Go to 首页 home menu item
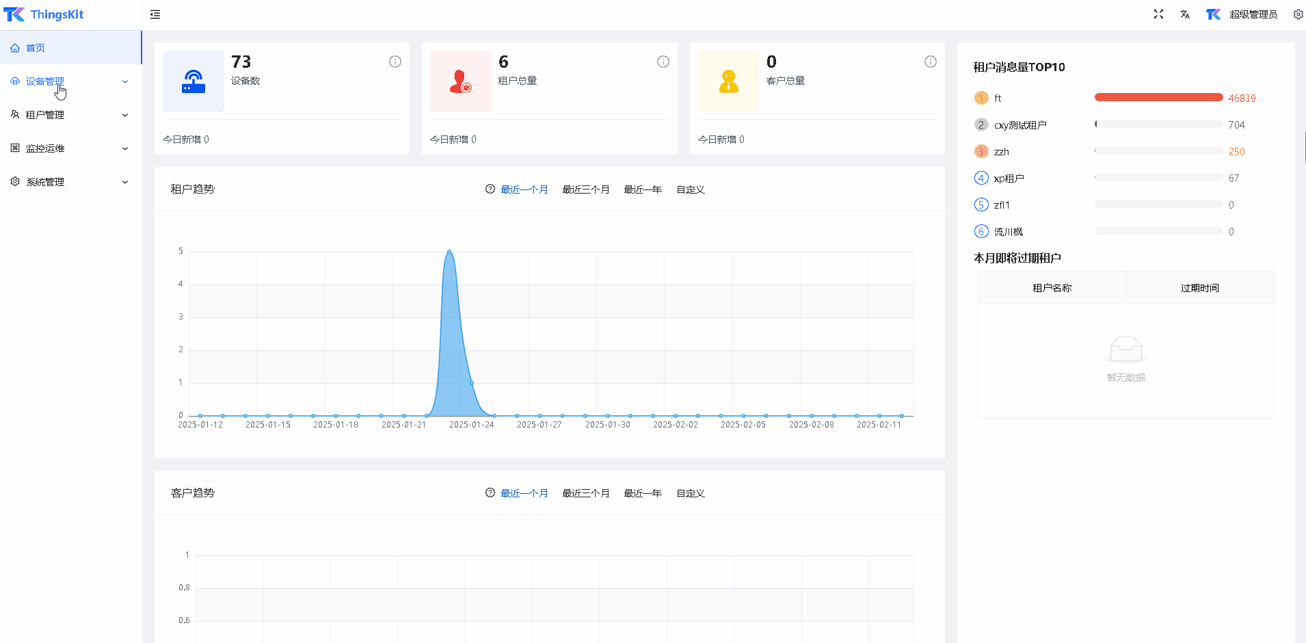This screenshot has height=643, width=1306. tap(36, 48)
